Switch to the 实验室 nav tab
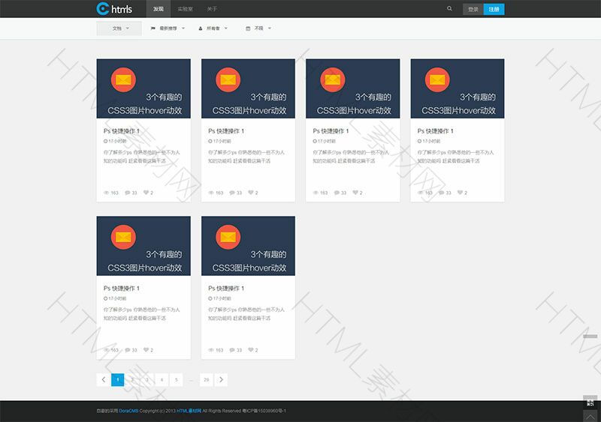Screen dimensions: 601x422 [185, 9]
